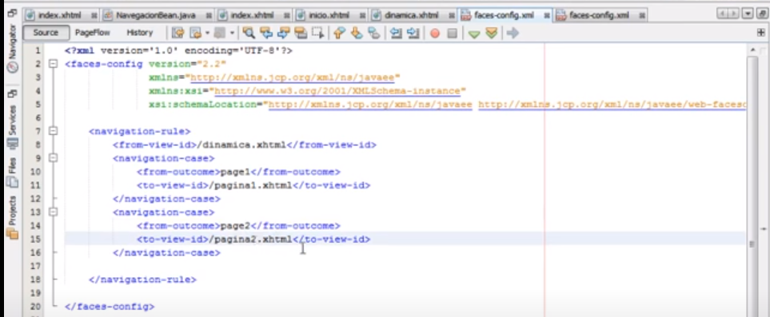Collapse navigation-case fold on line 9
Viewport: 770px width, 317px height.
pyautogui.click(x=53, y=158)
